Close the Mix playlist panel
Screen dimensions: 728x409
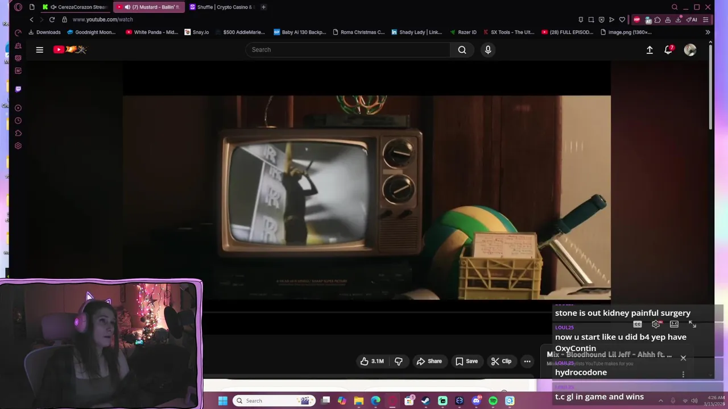683,358
